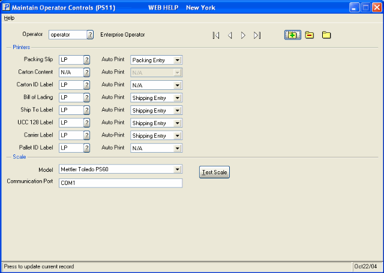Expand UCC 128 Label Auto Print dropdown

click(x=178, y=123)
